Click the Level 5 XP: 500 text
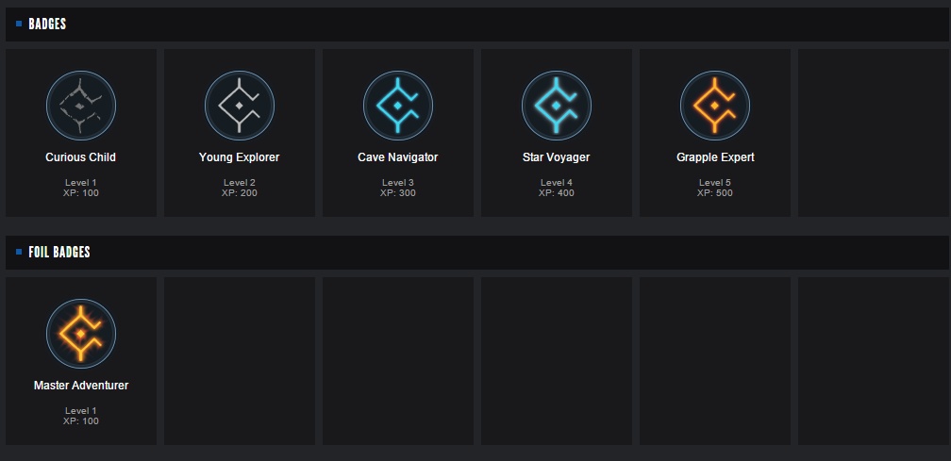951x461 pixels. coord(715,188)
